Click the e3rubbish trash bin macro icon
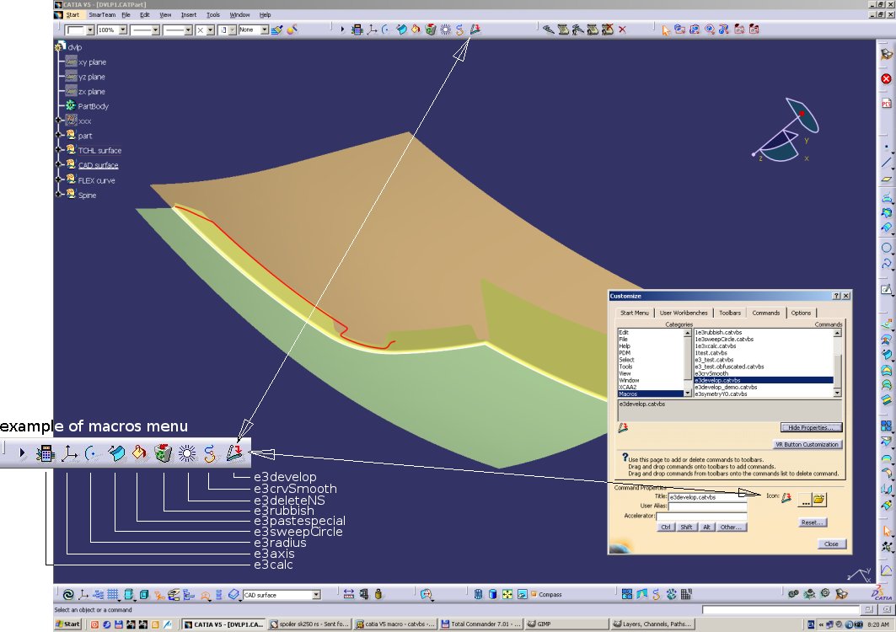 tap(431, 29)
